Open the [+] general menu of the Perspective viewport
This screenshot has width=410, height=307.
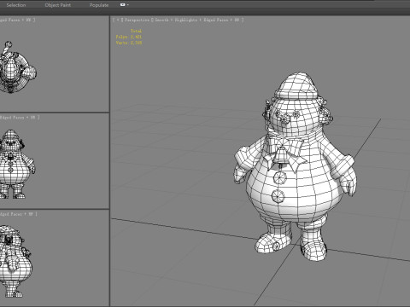coord(118,20)
